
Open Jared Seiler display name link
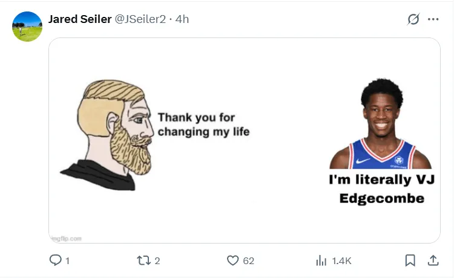tap(80, 19)
